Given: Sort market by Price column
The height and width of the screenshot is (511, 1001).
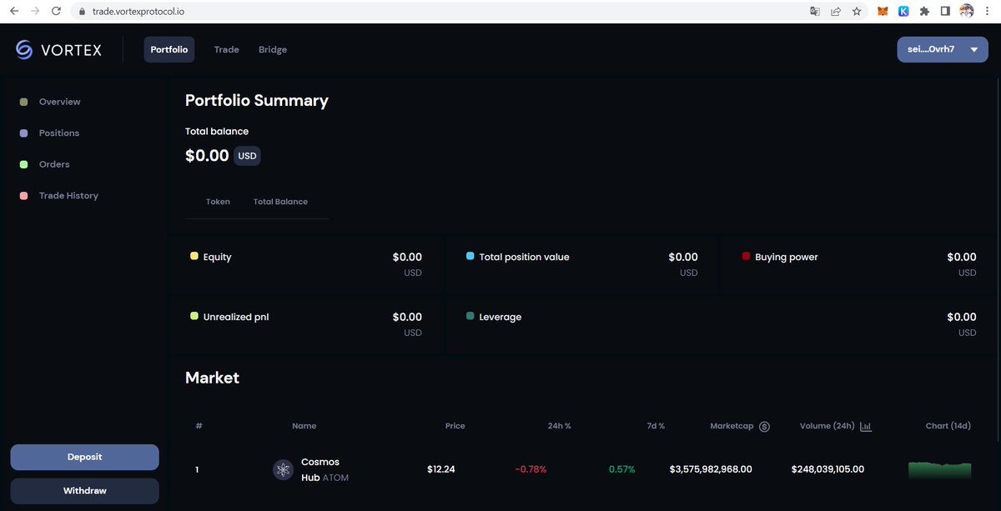Looking at the screenshot, I should pyautogui.click(x=455, y=426).
